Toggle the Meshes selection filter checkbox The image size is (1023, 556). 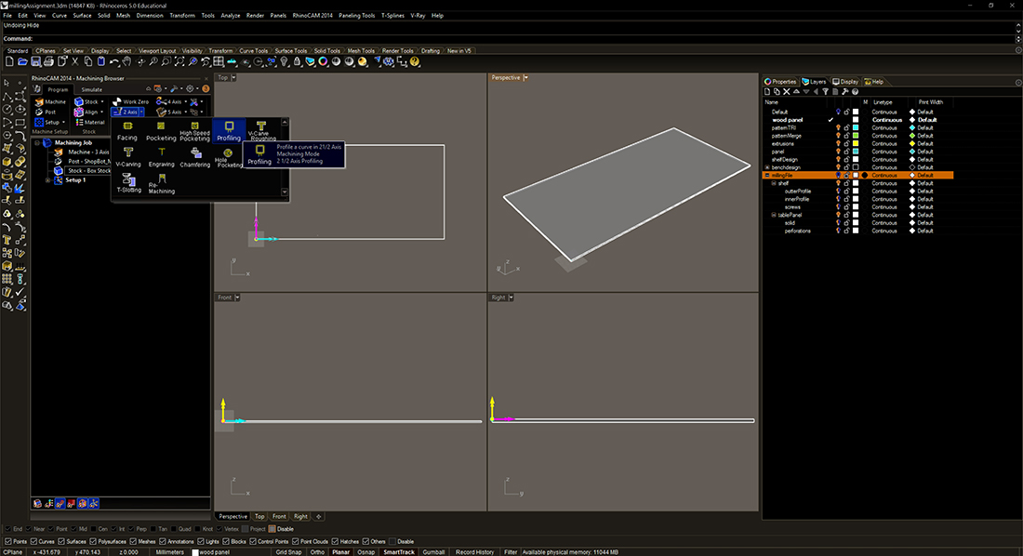click(133, 542)
